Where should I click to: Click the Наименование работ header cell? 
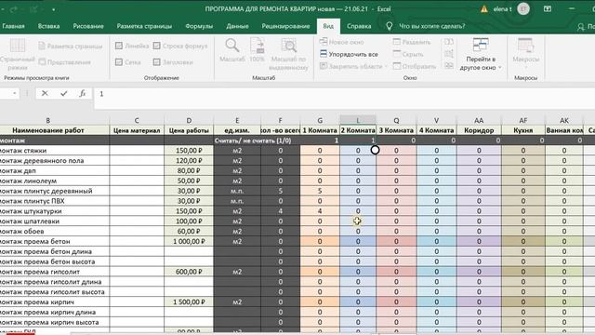(x=47, y=130)
